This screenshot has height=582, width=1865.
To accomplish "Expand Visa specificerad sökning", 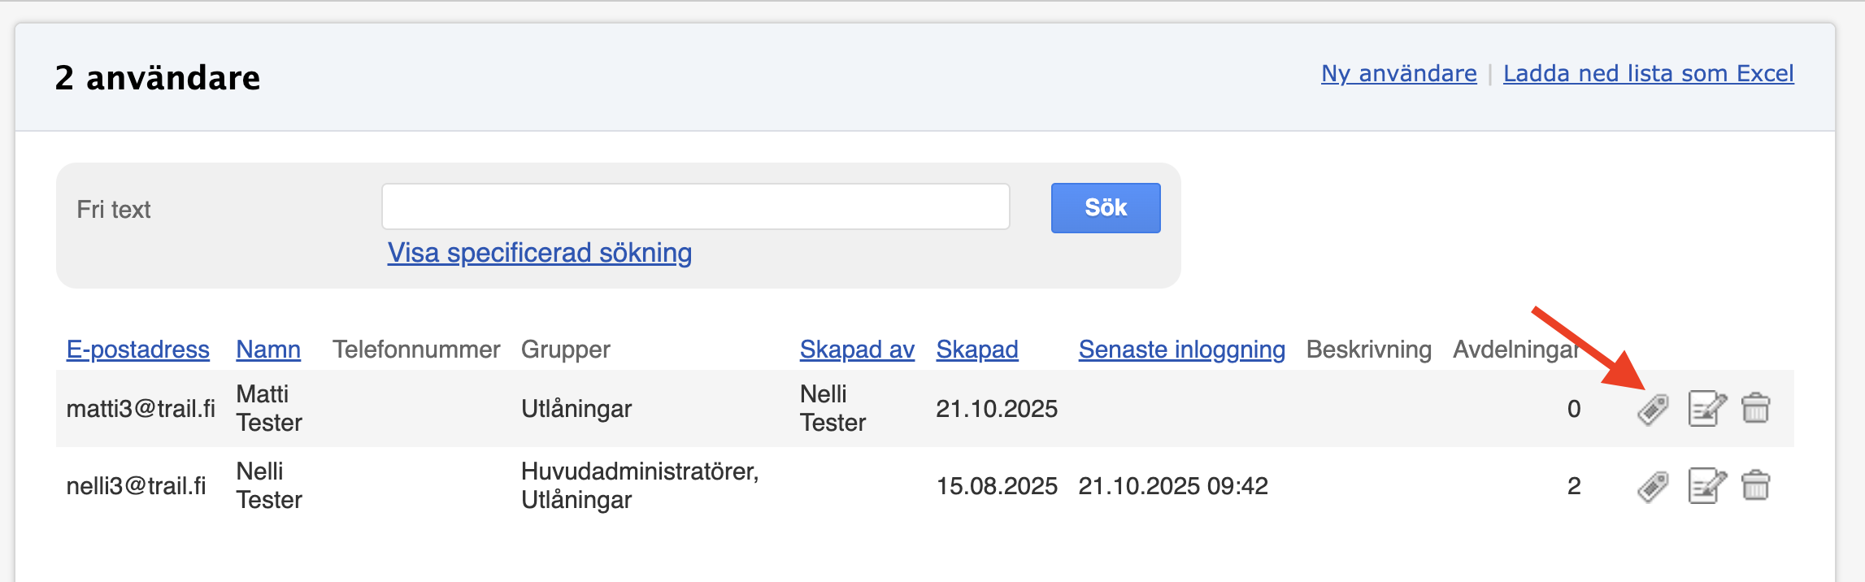I will tap(540, 253).
